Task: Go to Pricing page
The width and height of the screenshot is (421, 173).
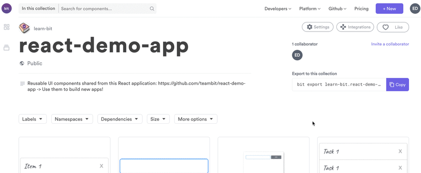Action: [361, 9]
